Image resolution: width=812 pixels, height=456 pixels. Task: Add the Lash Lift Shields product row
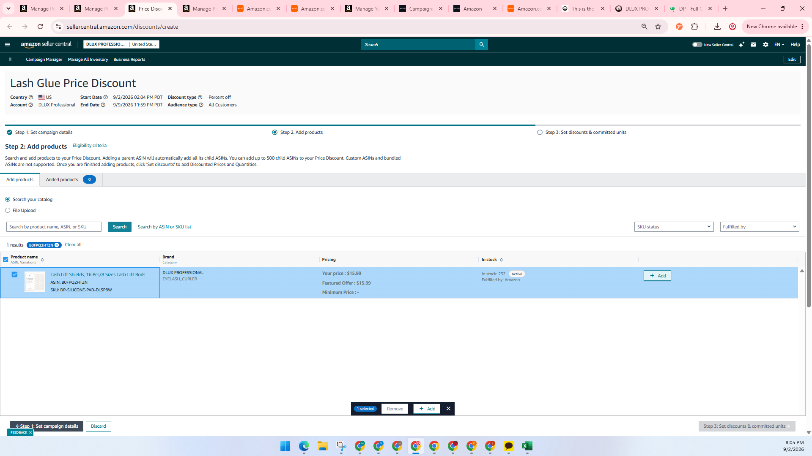pyautogui.click(x=657, y=276)
